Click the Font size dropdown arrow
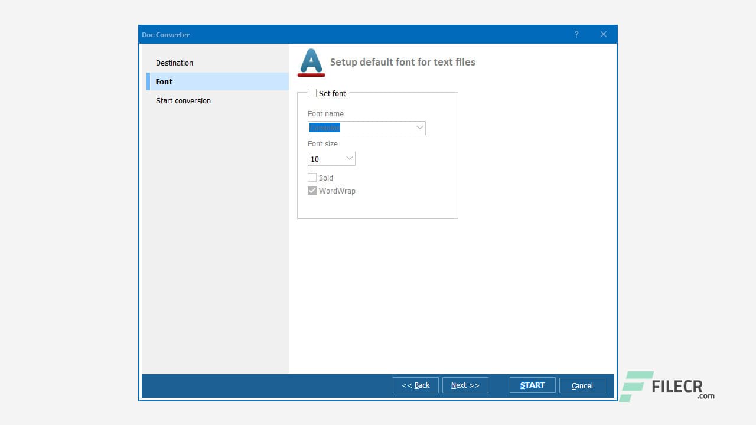Viewport: 756px width, 425px height. click(x=349, y=158)
